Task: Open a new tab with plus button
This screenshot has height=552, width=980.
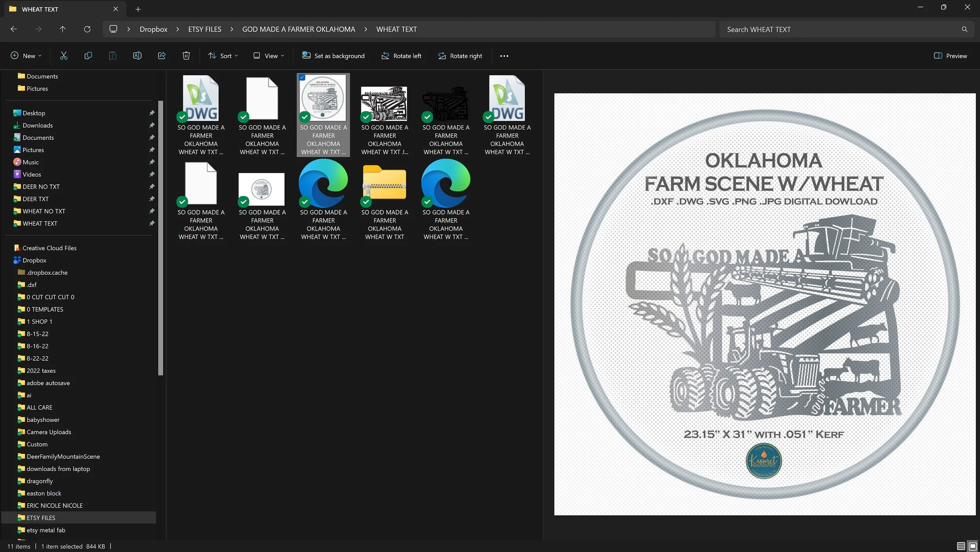Action: 138,9
